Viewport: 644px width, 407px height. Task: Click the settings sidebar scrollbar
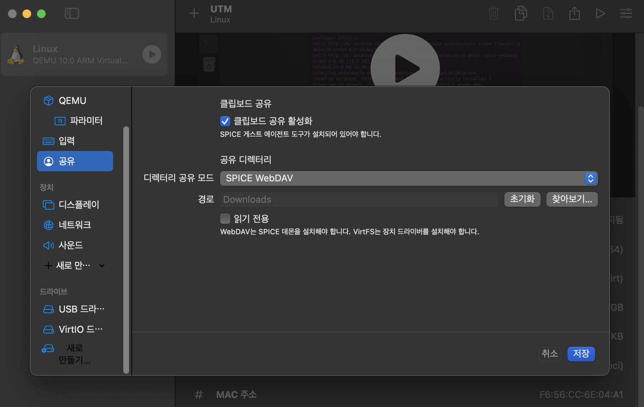pos(126,249)
